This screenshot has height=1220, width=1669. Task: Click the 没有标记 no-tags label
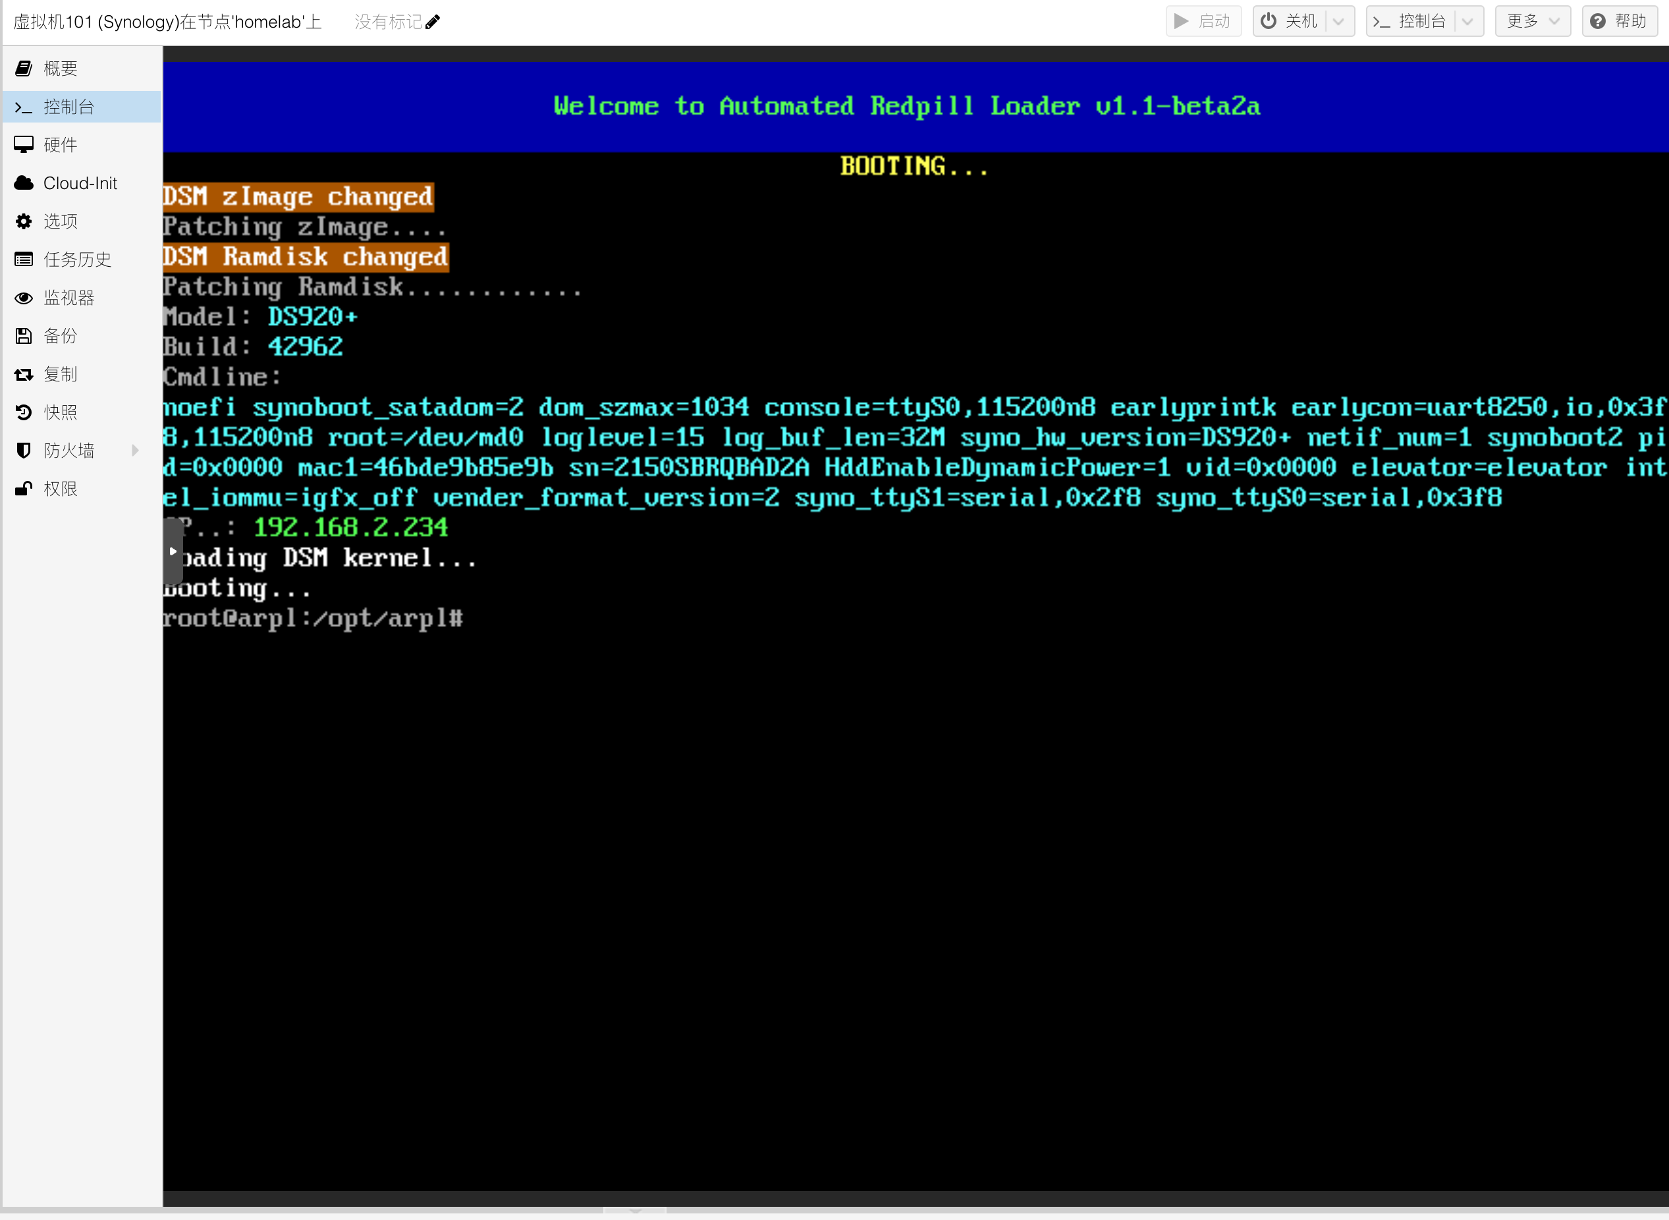click(389, 22)
